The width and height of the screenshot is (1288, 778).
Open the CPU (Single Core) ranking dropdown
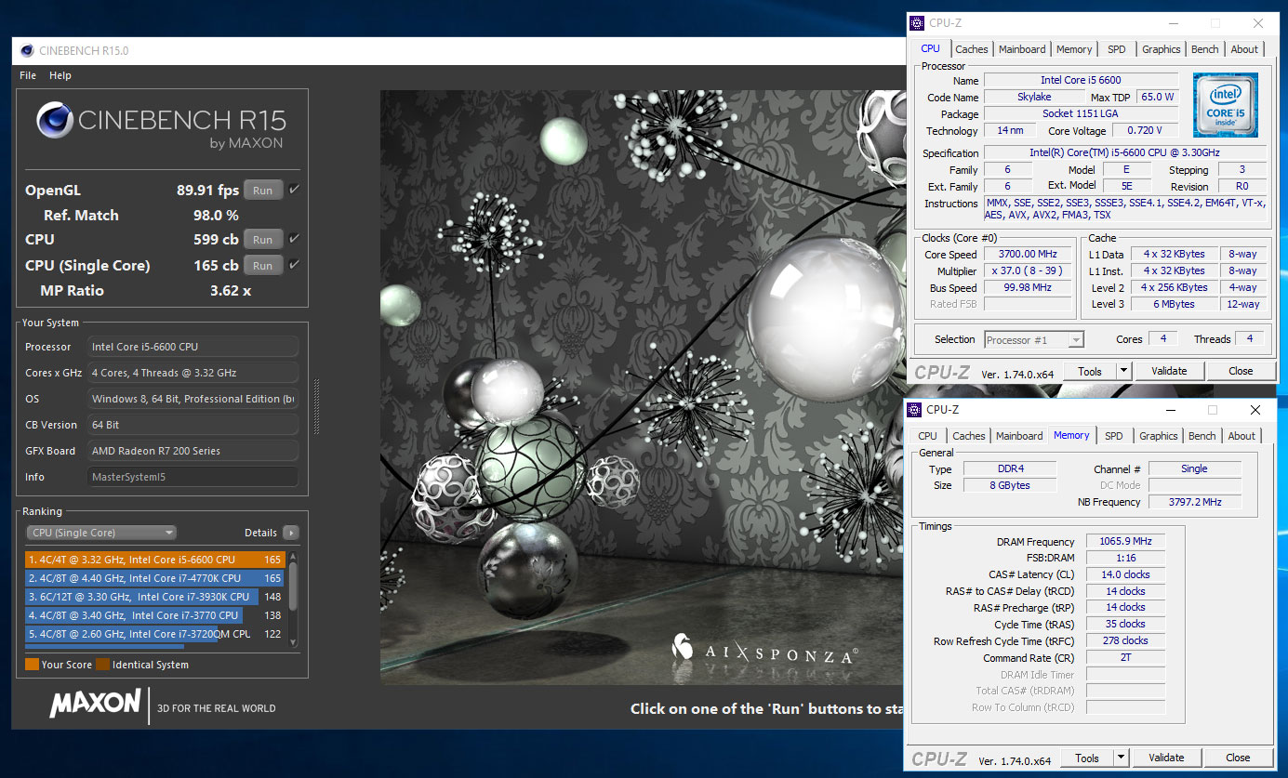pos(101,533)
